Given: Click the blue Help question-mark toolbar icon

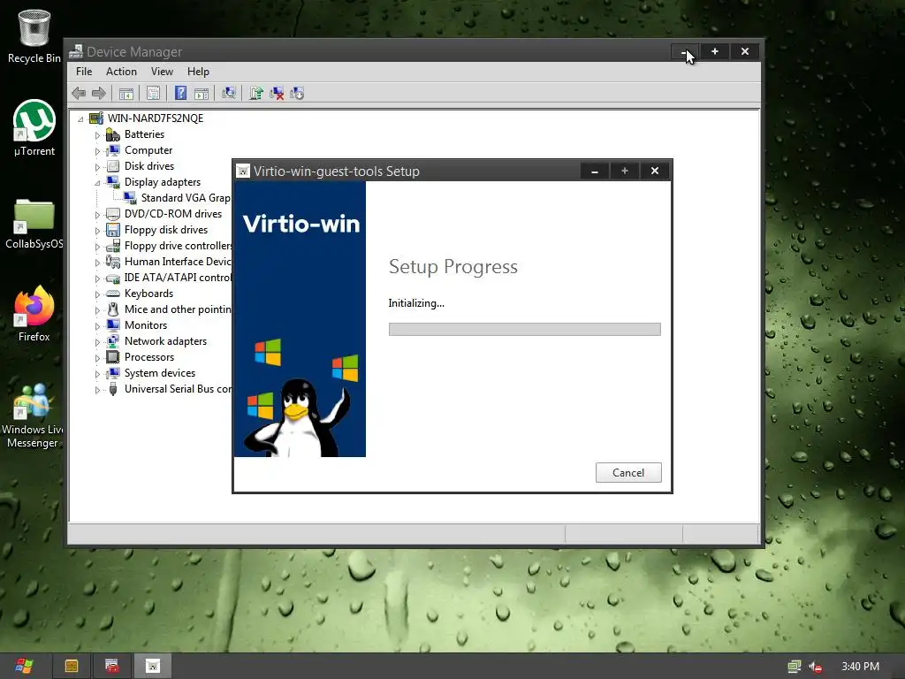Looking at the screenshot, I should point(180,93).
